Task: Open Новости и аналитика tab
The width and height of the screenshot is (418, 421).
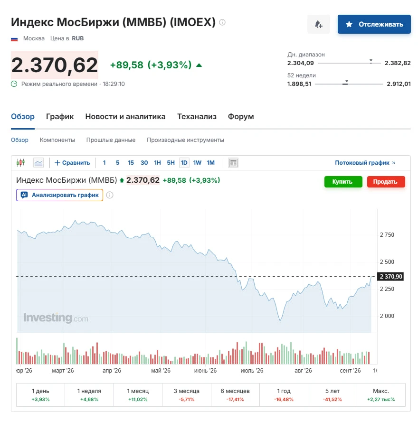Action: [x=125, y=117]
